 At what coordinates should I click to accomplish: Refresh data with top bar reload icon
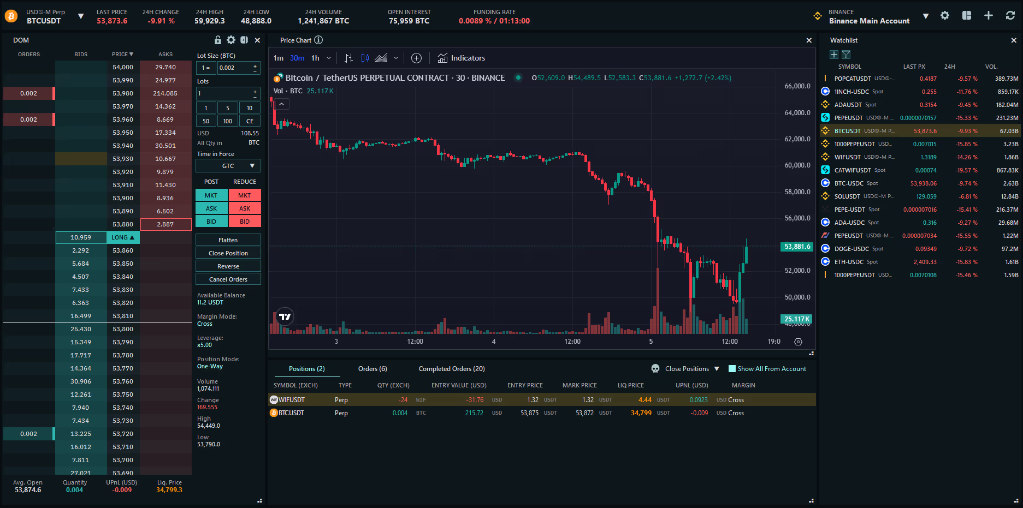[x=1010, y=16]
